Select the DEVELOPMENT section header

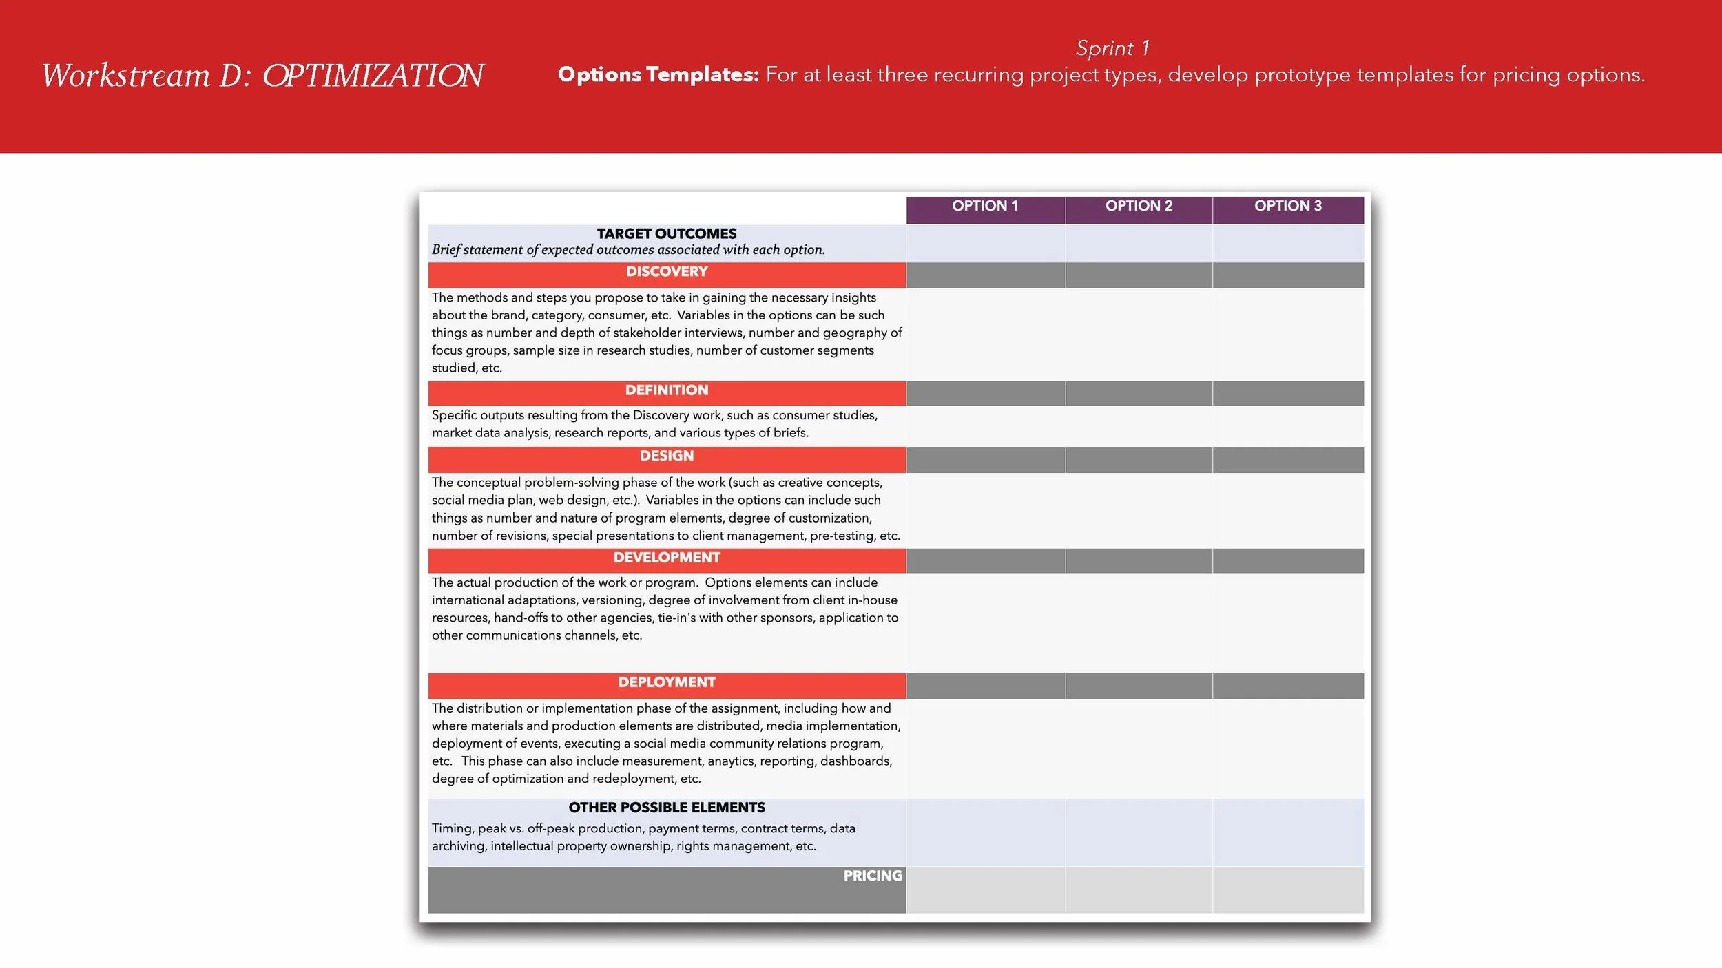pyautogui.click(x=666, y=558)
